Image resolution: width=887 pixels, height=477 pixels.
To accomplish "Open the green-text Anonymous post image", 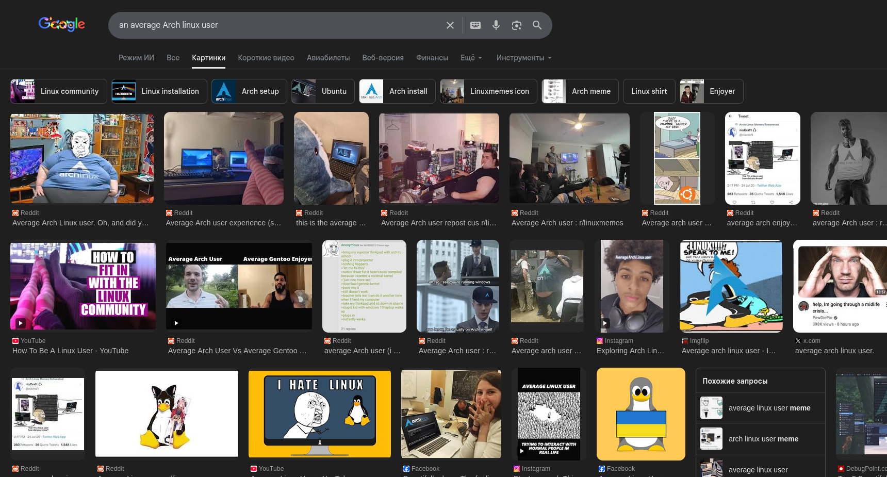I will 364,286.
